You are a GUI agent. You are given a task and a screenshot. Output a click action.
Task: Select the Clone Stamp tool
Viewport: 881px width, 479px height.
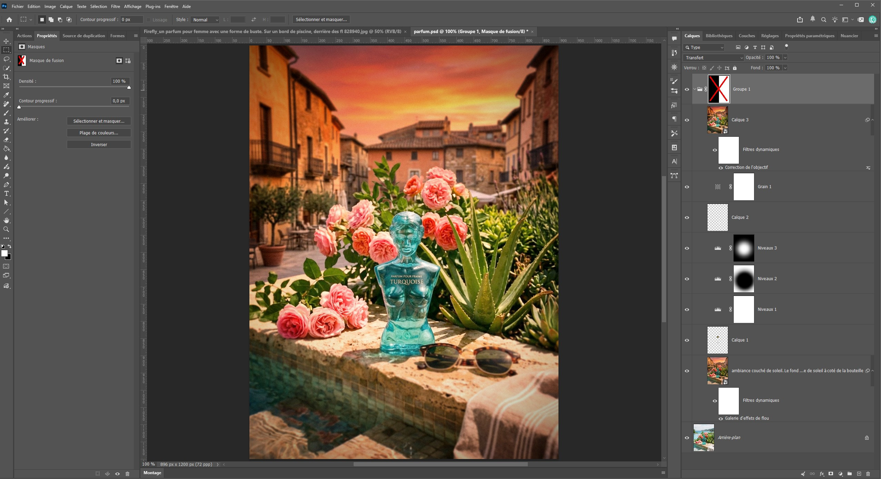coord(6,122)
